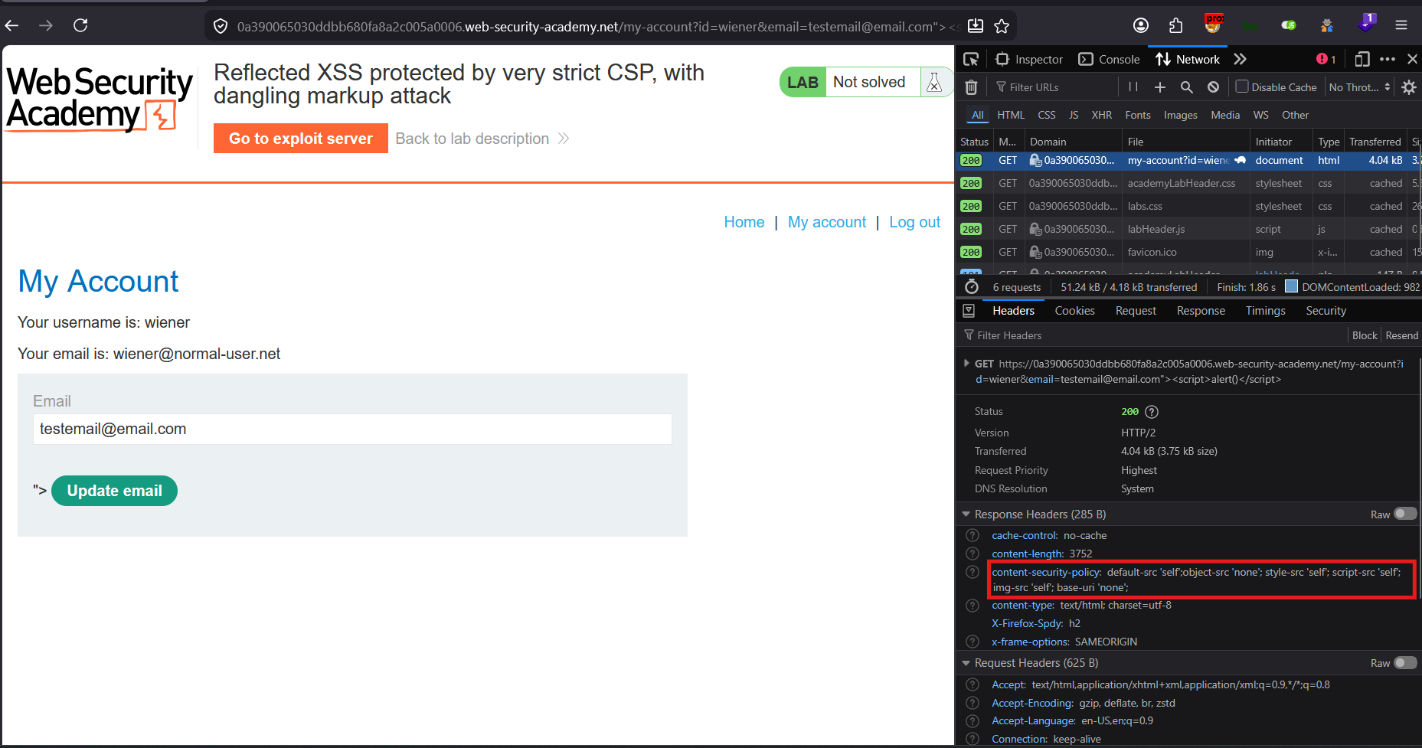Click Go to exploit server button
The image size is (1422, 748).
pyautogui.click(x=300, y=139)
